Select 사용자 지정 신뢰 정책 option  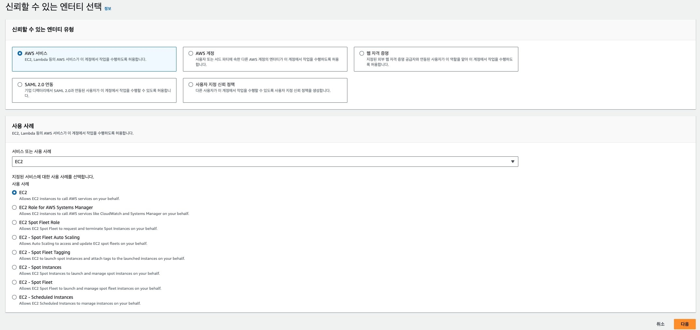[265, 90]
